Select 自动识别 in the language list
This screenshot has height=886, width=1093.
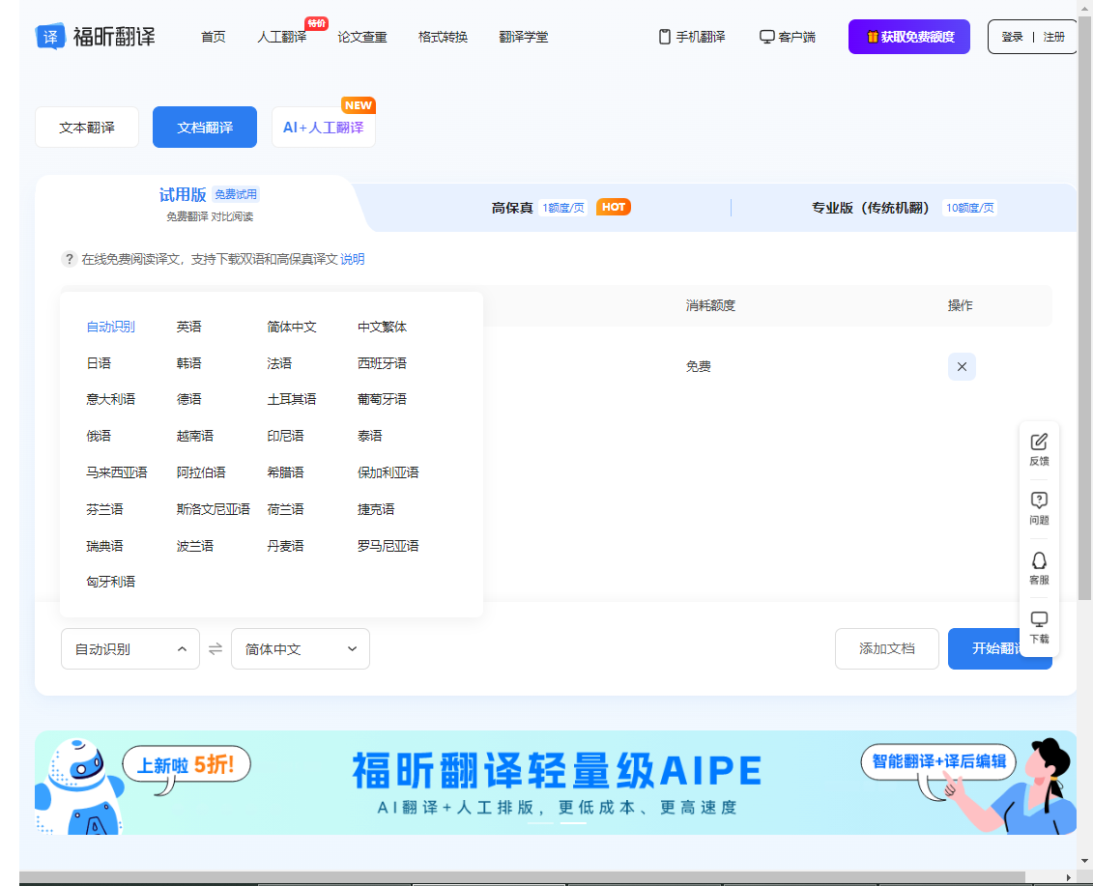[111, 327]
